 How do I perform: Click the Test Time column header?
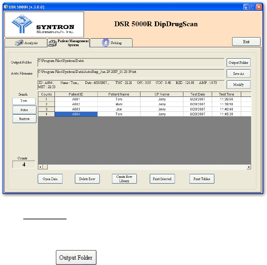click(x=226, y=94)
